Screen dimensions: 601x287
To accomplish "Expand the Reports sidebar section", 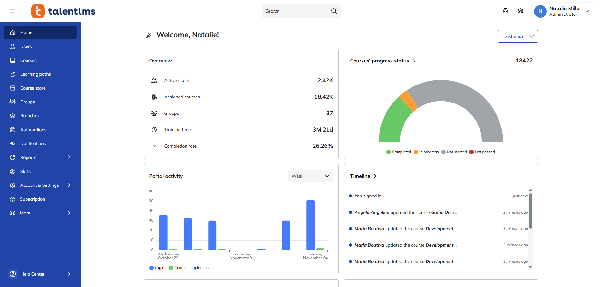I will coord(69,157).
